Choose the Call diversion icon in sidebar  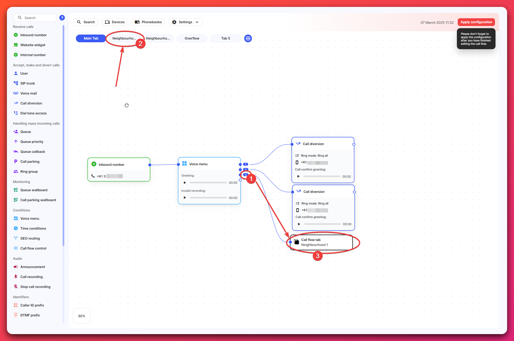pyautogui.click(x=16, y=103)
